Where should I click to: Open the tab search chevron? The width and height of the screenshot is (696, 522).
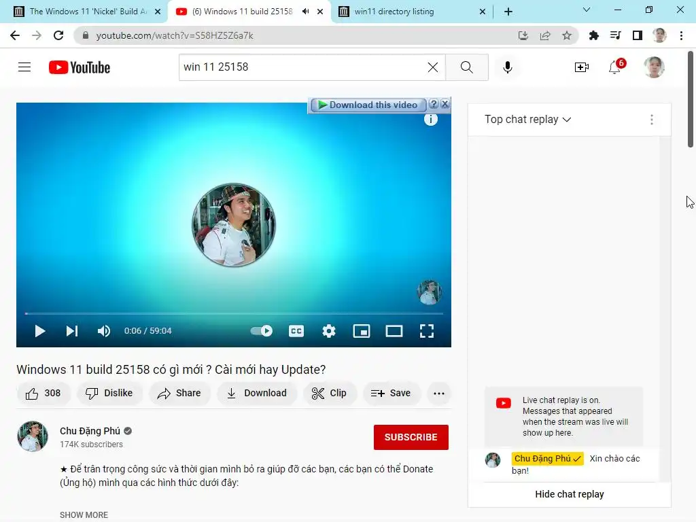[587, 10]
